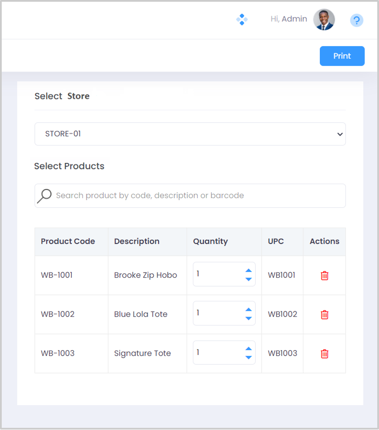
Task: Open the STORE-01 store dropdown
Action: [190, 134]
